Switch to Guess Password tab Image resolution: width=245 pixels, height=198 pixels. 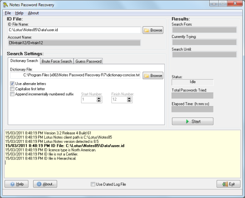coord(88,61)
